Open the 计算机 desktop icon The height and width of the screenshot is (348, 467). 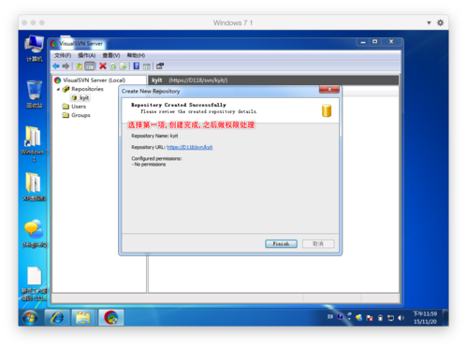tap(35, 49)
